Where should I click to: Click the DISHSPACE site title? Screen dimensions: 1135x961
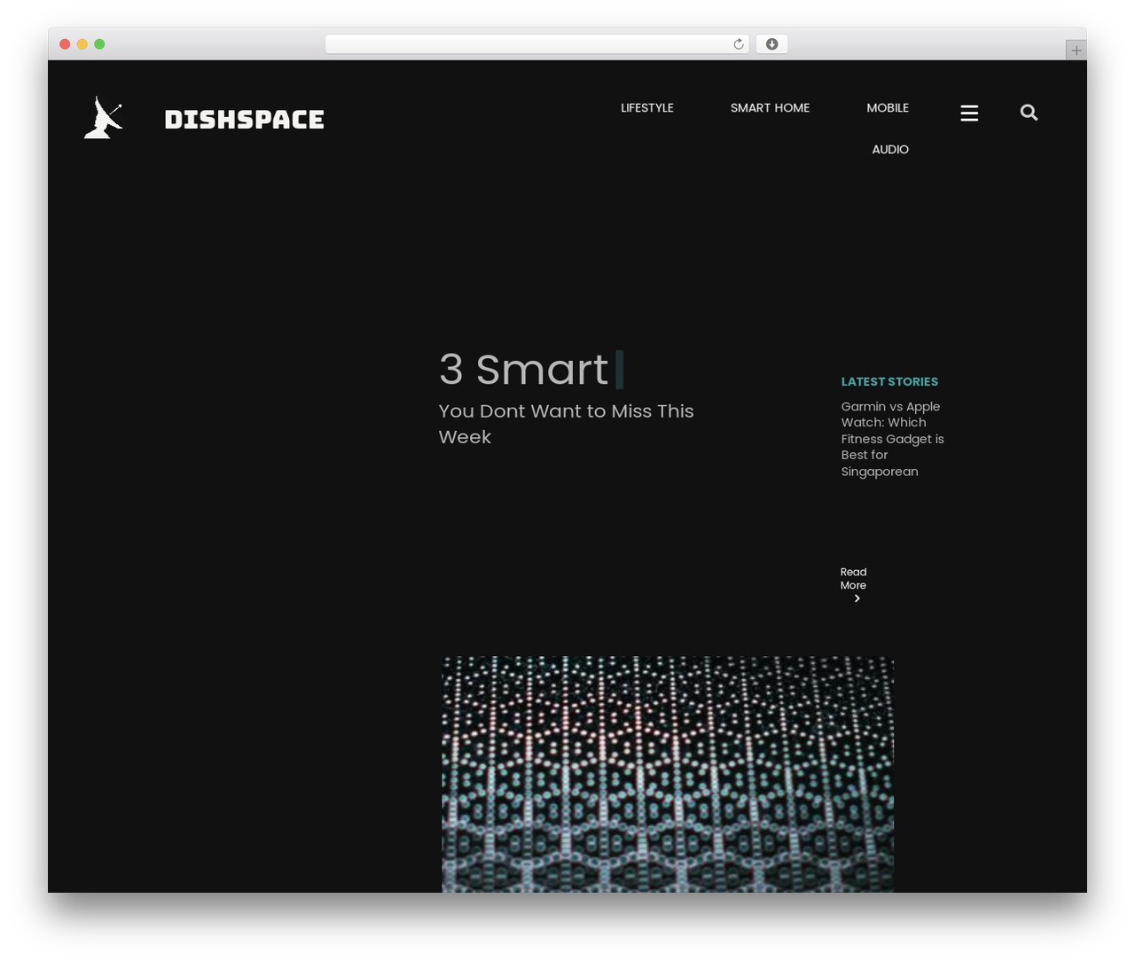click(245, 120)
